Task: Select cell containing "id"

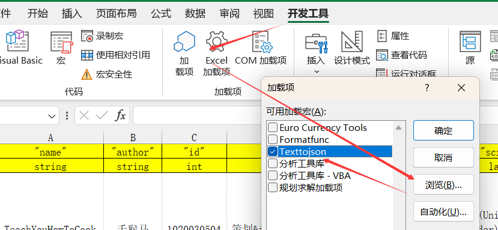Action: click(x=195, y=152)
